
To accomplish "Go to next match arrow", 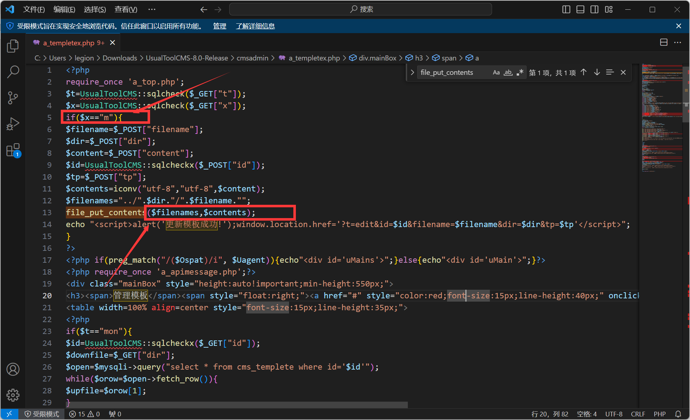I will (597, 72).
